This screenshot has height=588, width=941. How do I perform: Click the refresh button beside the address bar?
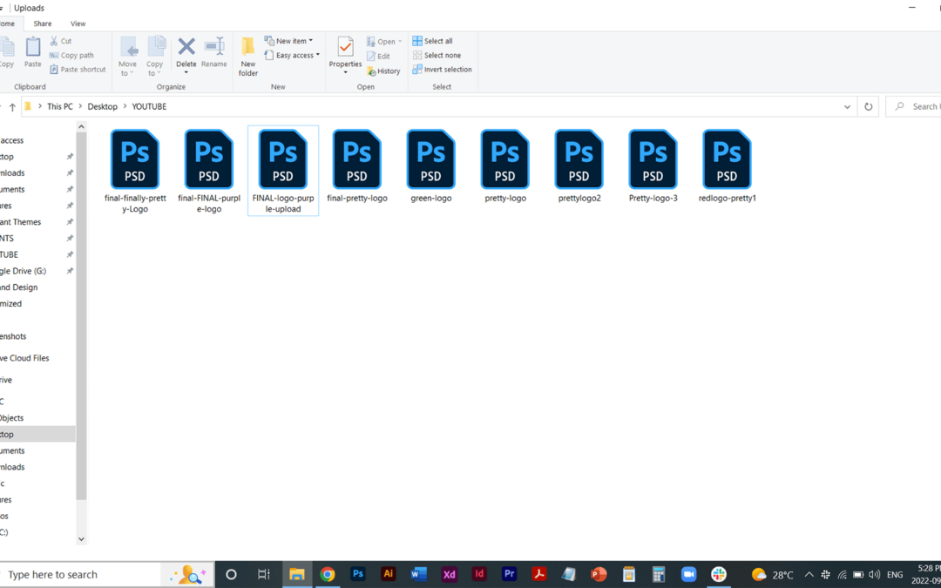click(x=868, y=106)
